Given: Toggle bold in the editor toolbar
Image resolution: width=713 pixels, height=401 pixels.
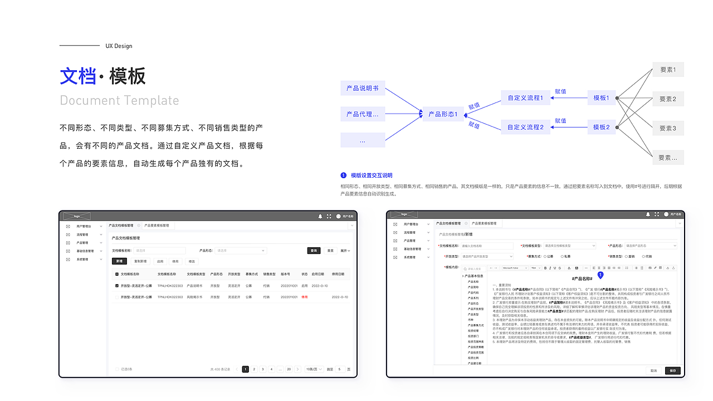Looking at the screenshot, I should (x=545, y=268).
